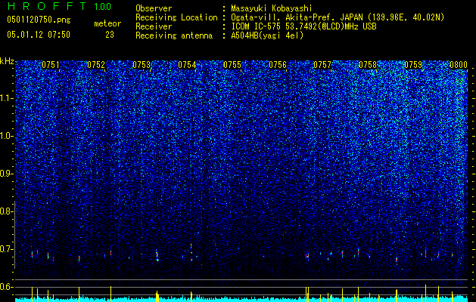Click the meteor count value 23
The width and height of the screenshot is (476, 302).
point(110,35)
